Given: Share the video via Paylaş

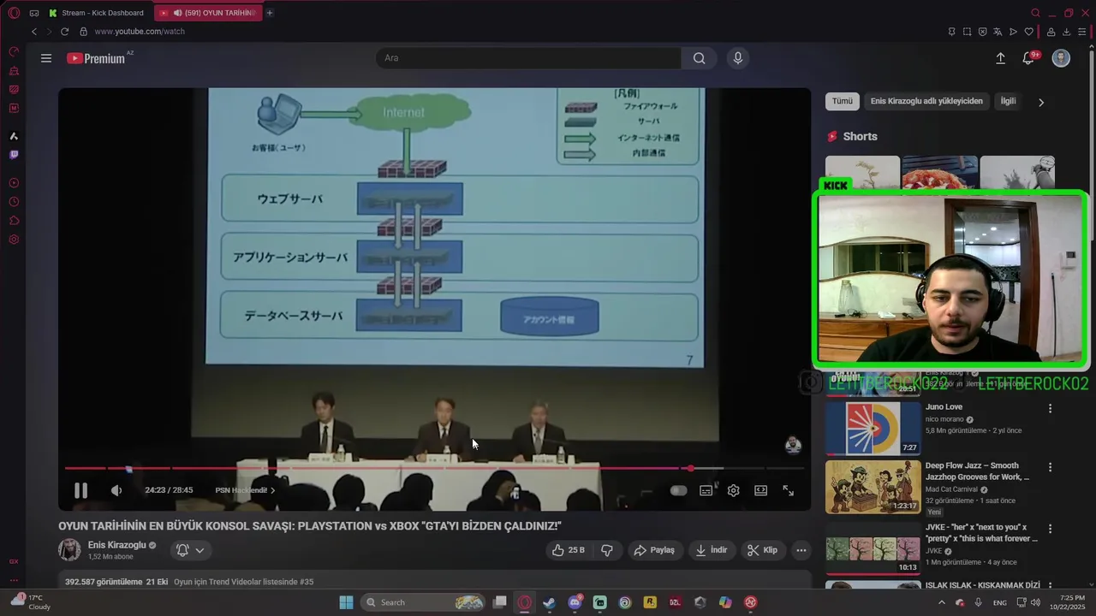Looking at the screenshot, I should (654, 550).
